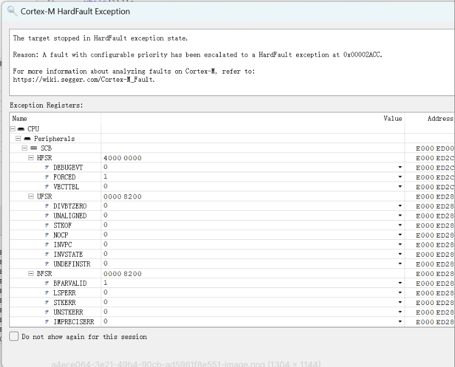455x367 pixels.
Task: Open the UNSTKERR value dropdown
Action: pyautogui.click(x=400, y=312)
